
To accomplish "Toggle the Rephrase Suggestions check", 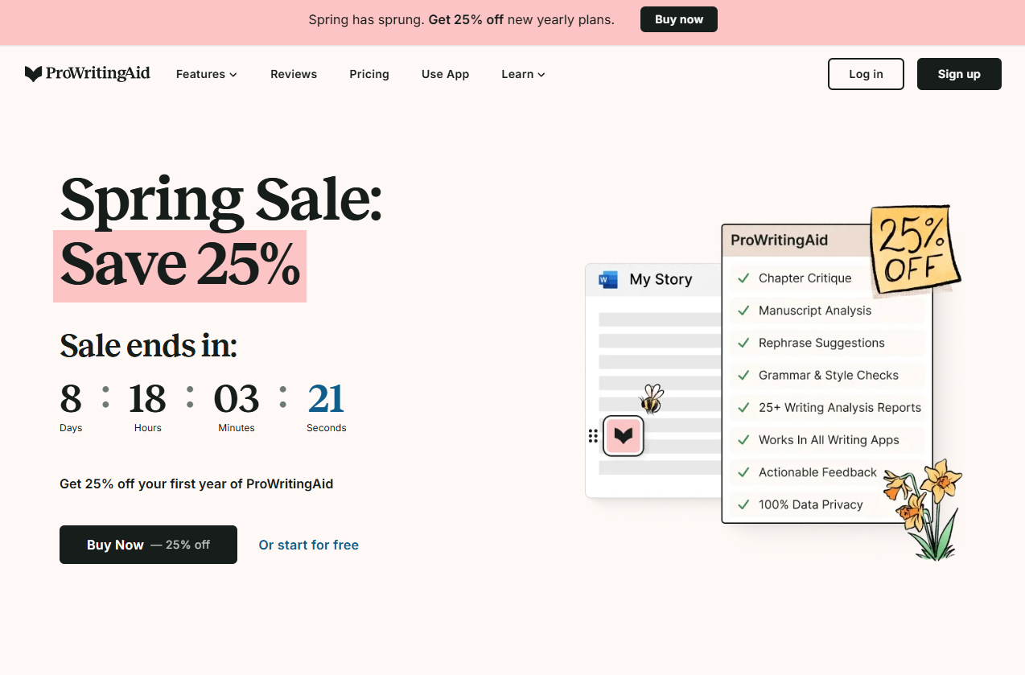I will (x=742, y=343).
